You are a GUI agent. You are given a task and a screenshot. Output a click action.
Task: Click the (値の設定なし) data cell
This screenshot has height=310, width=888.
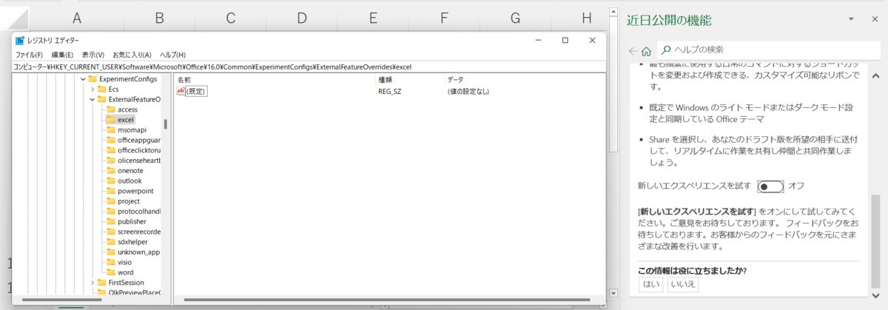(x=468, y=92)
